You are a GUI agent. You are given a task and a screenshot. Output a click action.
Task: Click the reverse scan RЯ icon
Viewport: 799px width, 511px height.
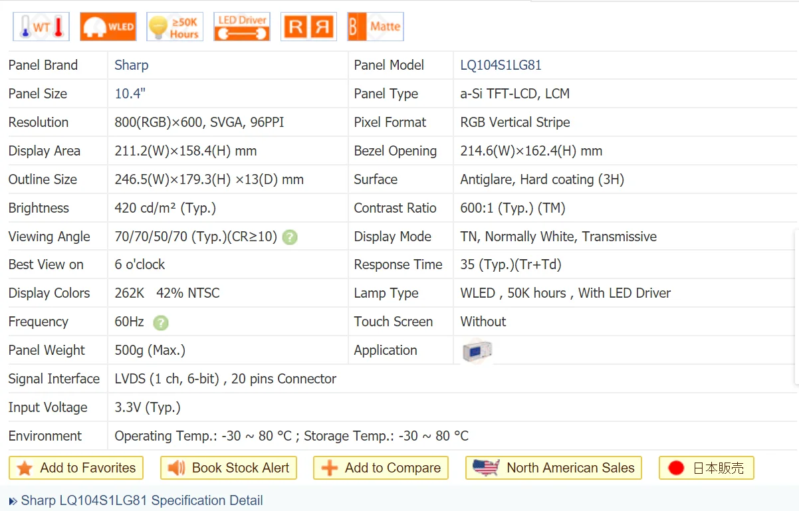coord(308,27)
